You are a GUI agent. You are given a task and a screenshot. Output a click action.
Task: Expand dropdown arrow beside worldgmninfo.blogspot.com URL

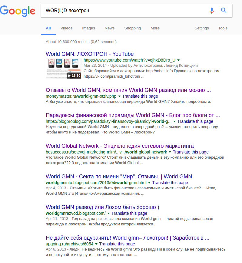tap(149, 183)
